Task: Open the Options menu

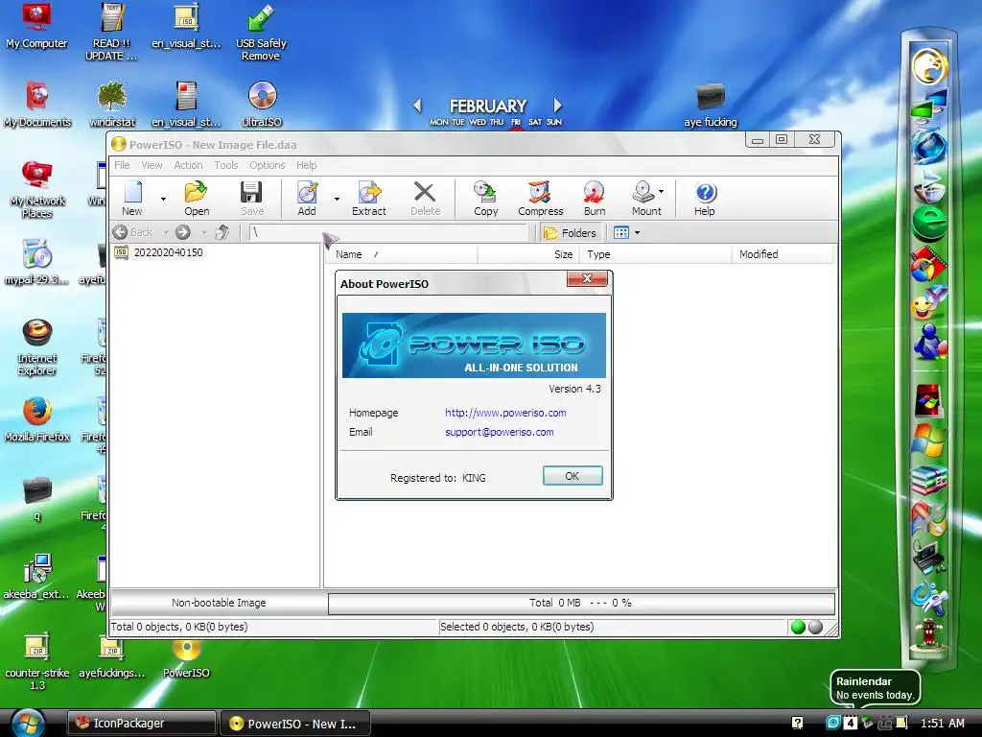Action: [267, 165]
